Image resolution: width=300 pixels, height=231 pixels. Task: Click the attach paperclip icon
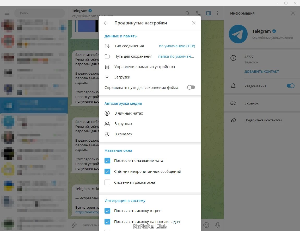(x=74, y=225)
